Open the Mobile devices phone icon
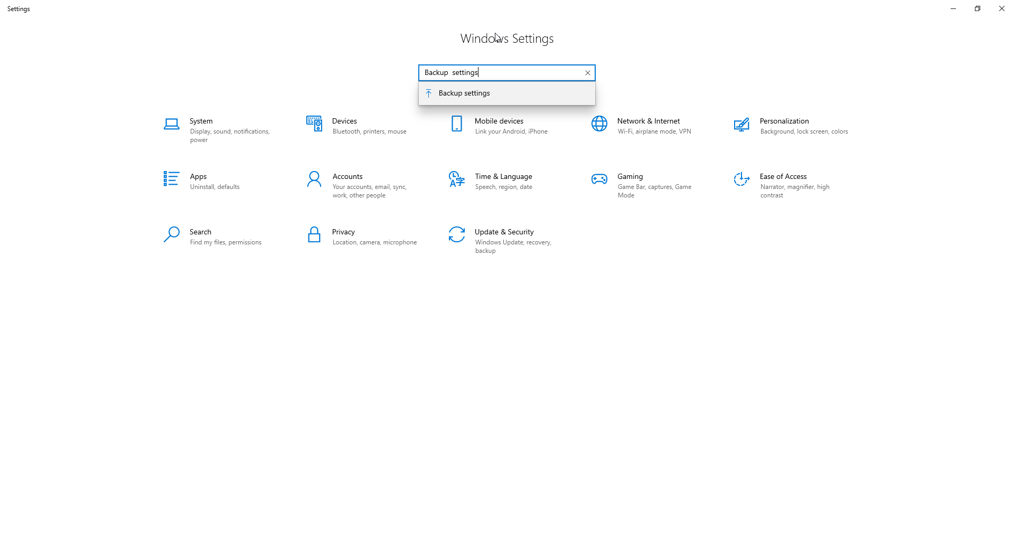The width and height of the screenshot is (1014, 549). 457,124
